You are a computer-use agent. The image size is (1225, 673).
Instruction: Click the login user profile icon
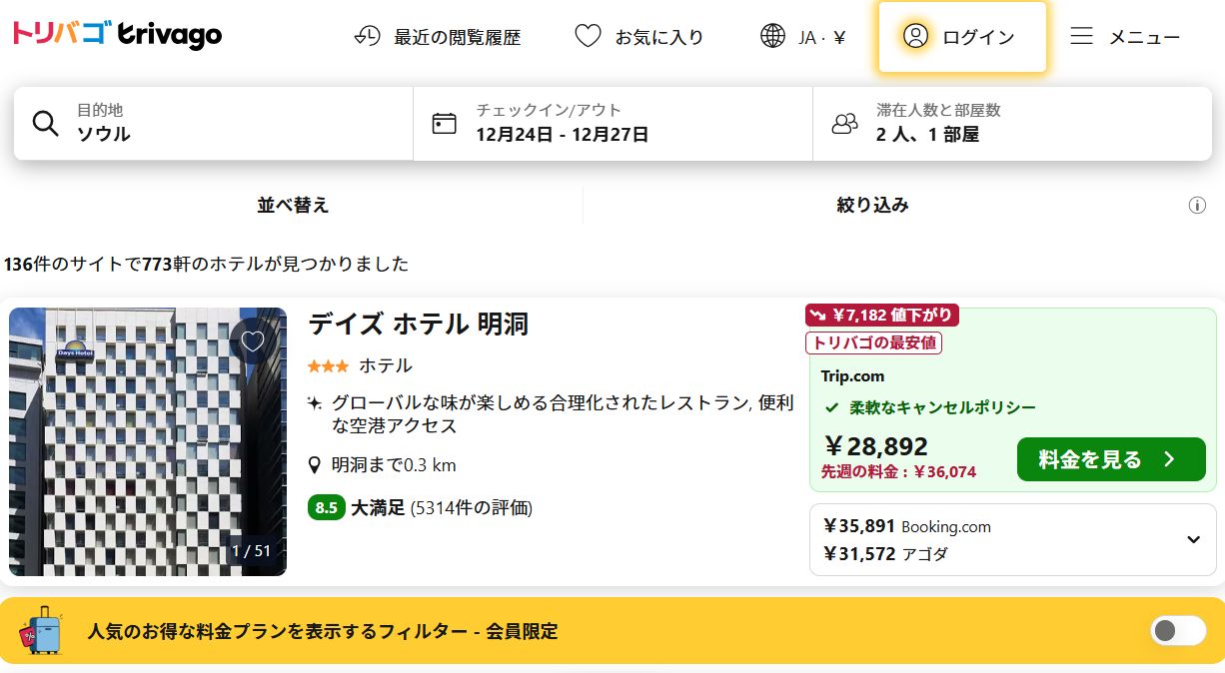[915, 37]
